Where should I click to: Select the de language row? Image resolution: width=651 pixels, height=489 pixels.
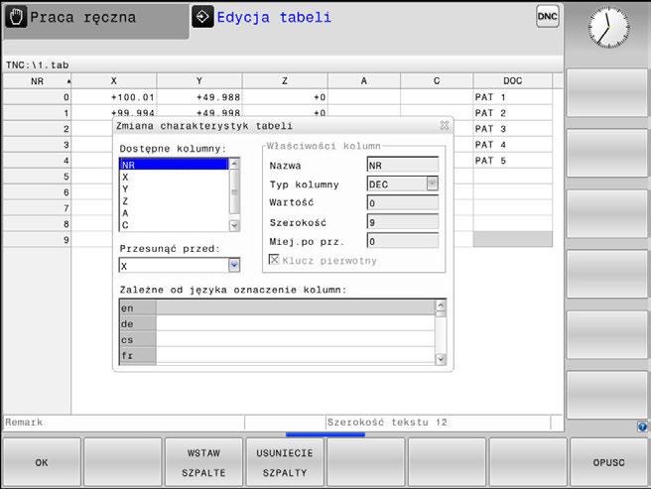coord(277,323)
